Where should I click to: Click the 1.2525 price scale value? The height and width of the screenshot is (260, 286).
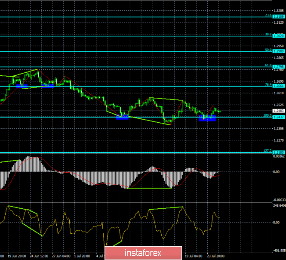coord(279,105)
